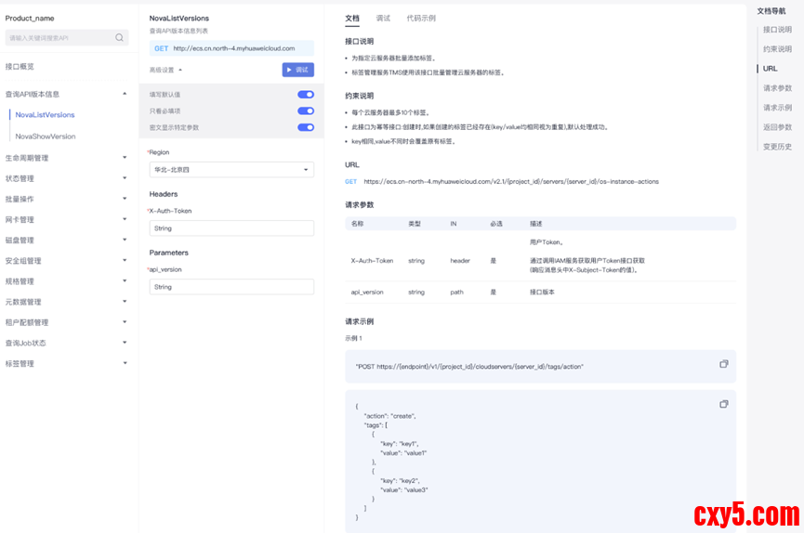Copy the POST request example URL
Viewport: 804px width, 533px height.
(x=724, y=364)
